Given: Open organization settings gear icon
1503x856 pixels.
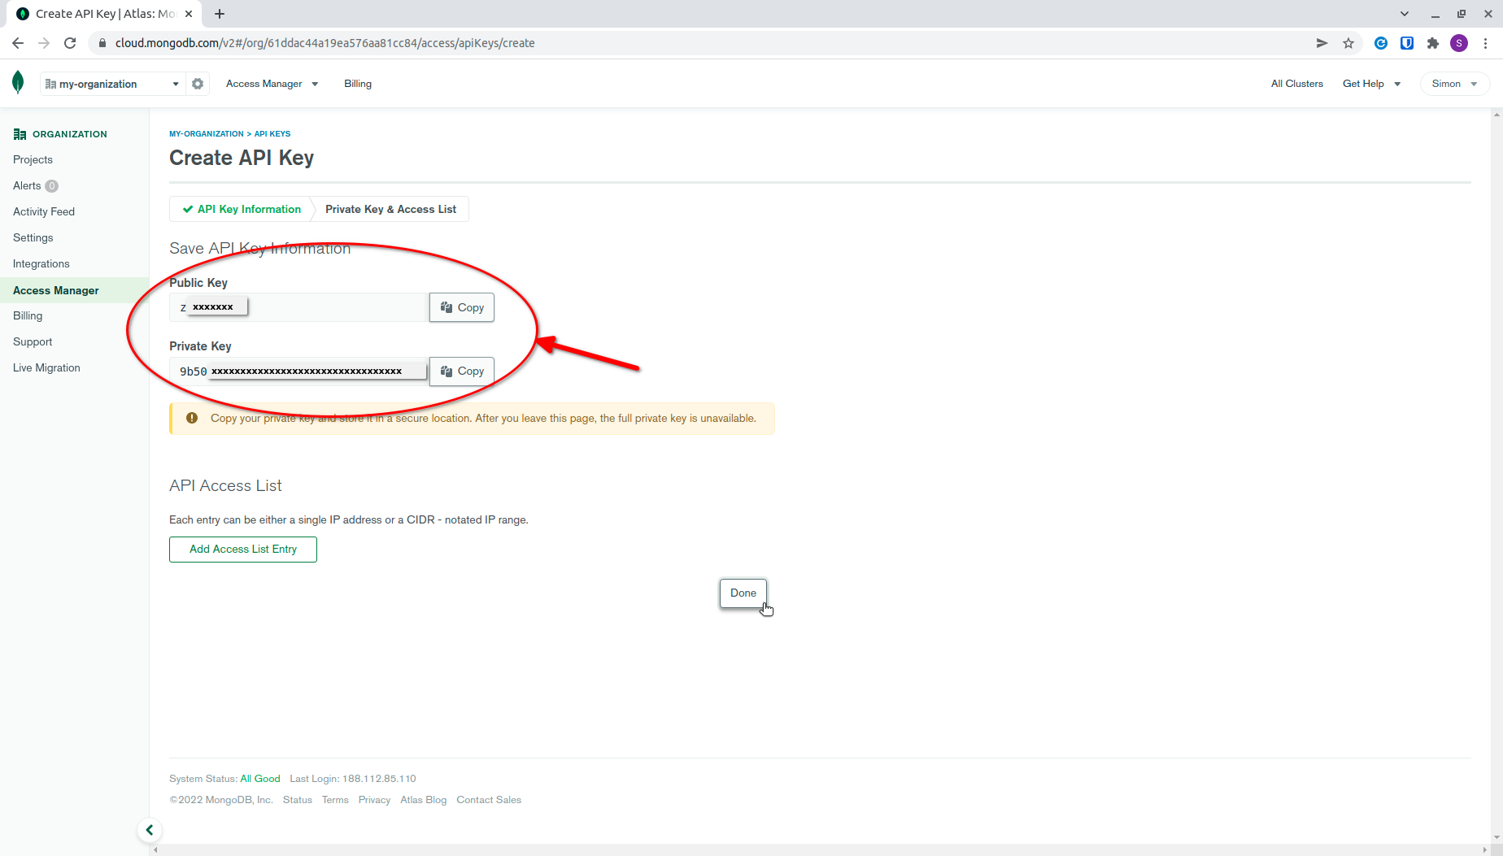Looking at the screenshot, I should 198,84.
